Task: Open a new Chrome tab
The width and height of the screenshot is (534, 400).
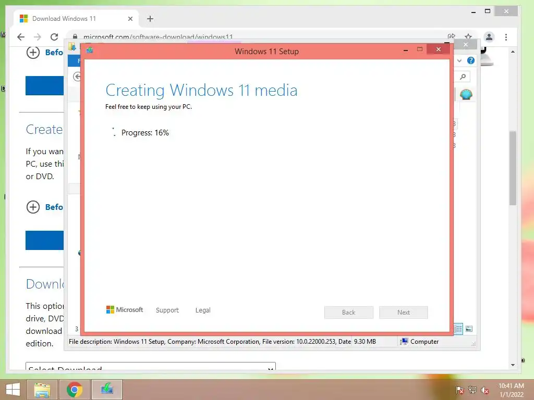Action: pyautogui.click(x=150, y=19)
